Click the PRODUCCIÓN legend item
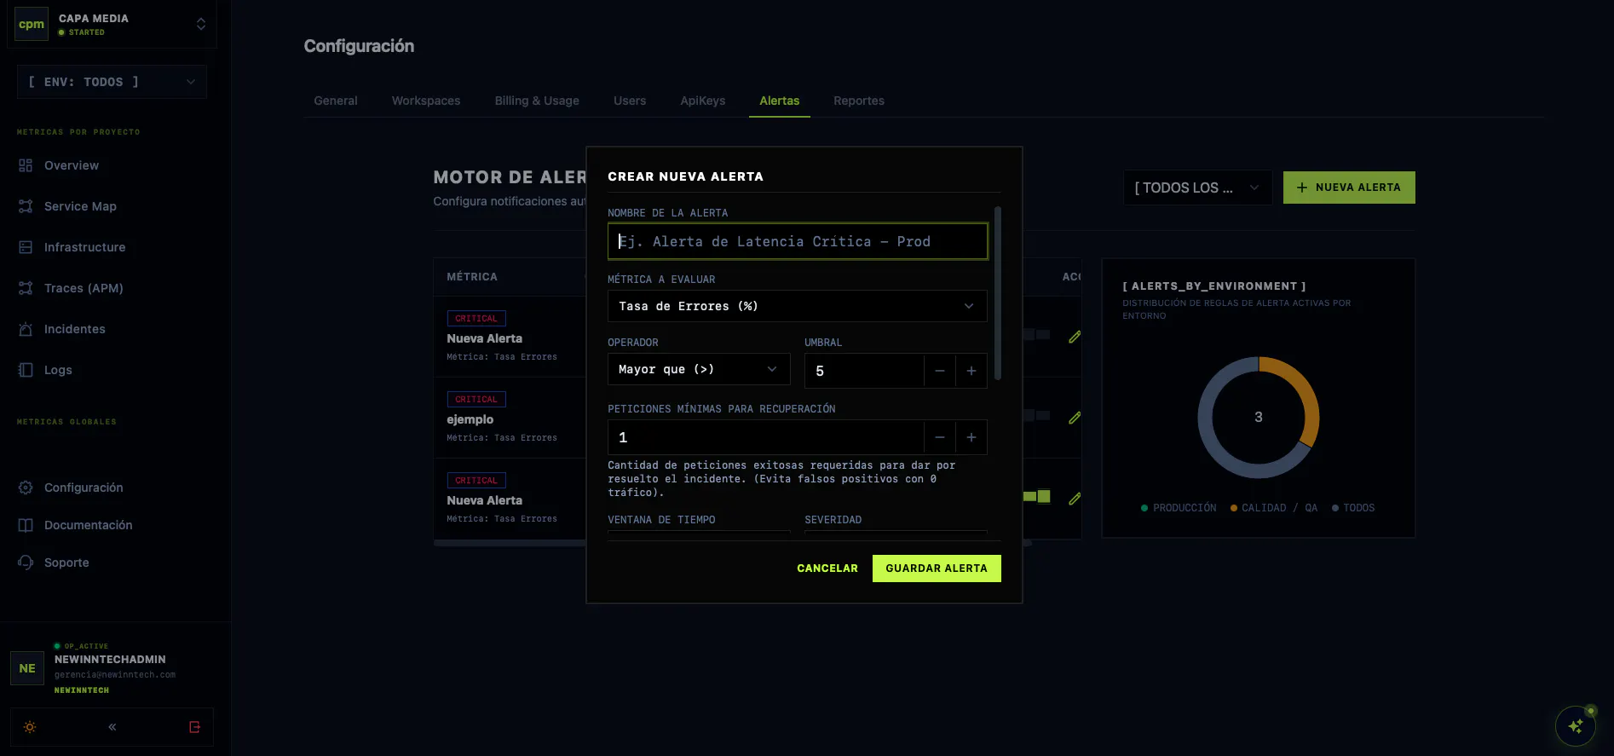The height and width of the screenshot is (756, 1614). click(1179, 508)
